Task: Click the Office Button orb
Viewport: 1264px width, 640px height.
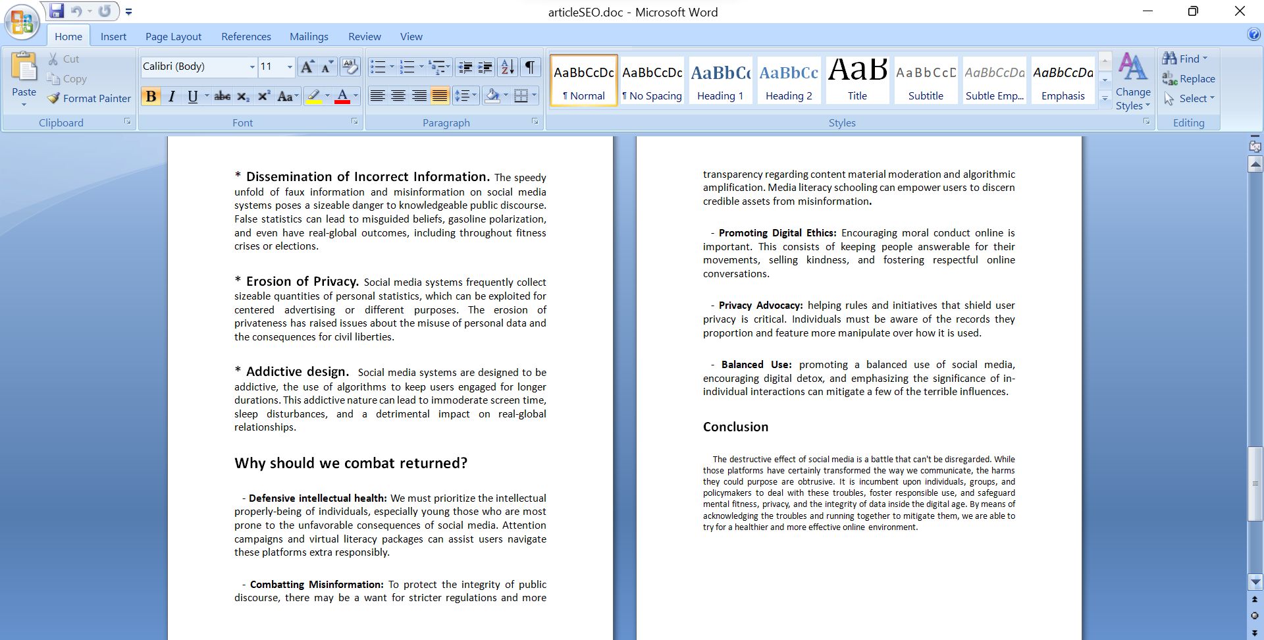Action: [22, 22]
